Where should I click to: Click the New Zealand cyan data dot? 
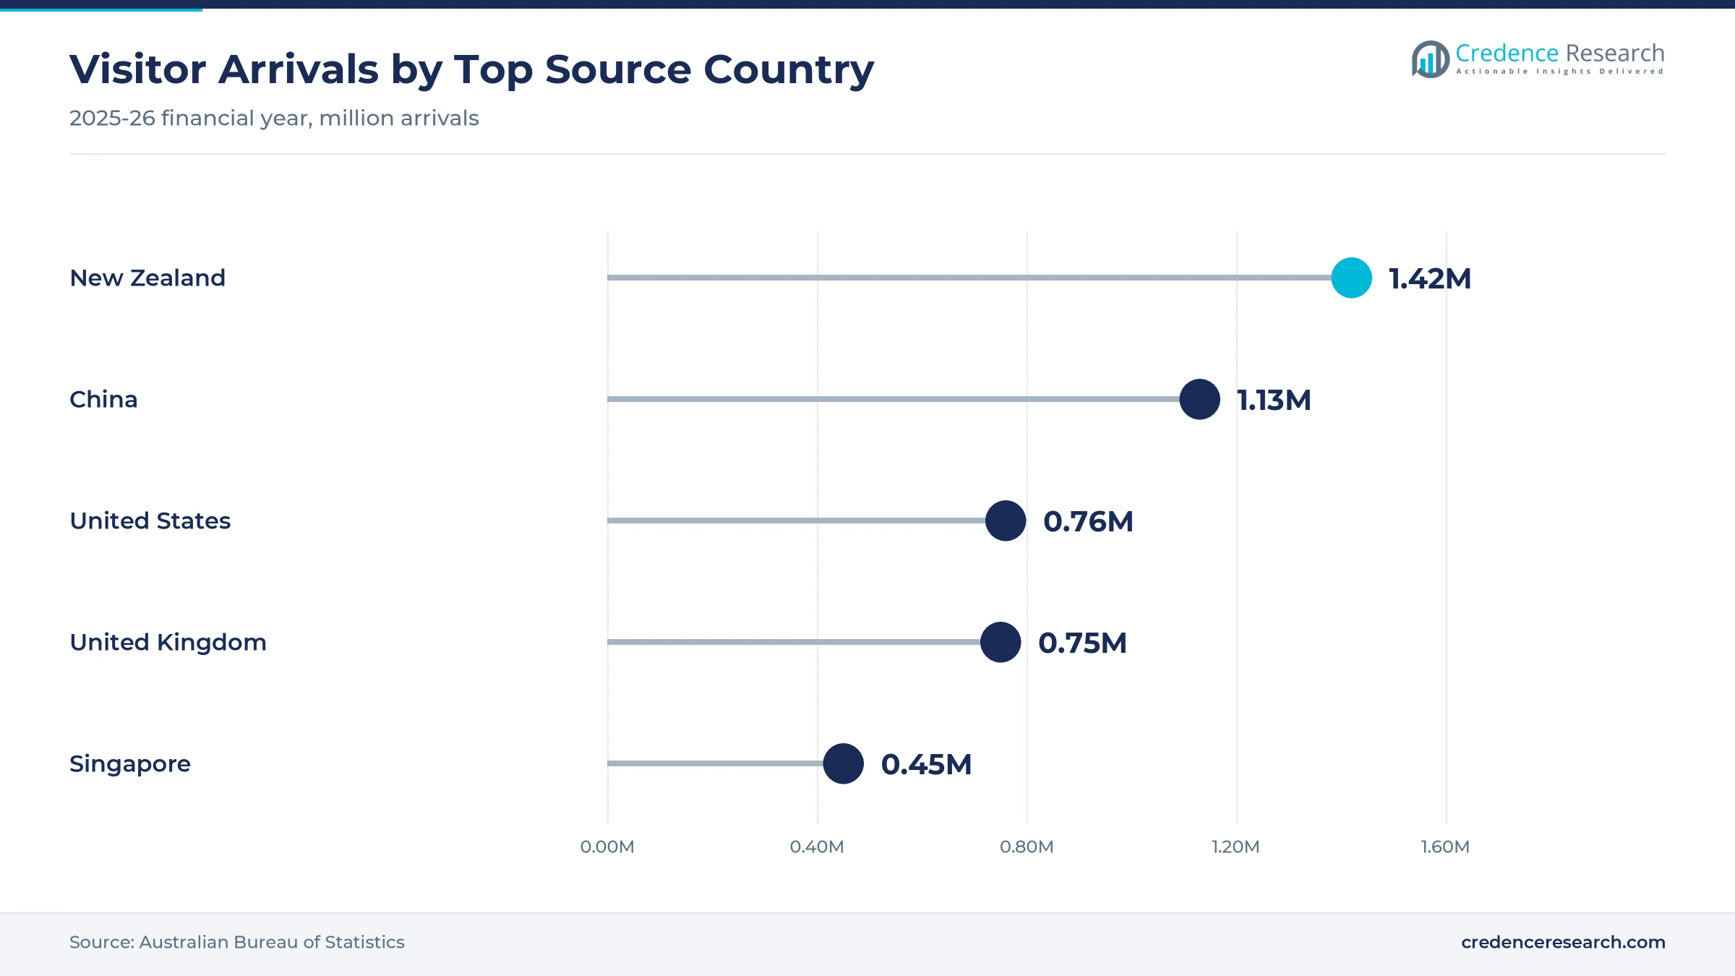(1351, 278)
